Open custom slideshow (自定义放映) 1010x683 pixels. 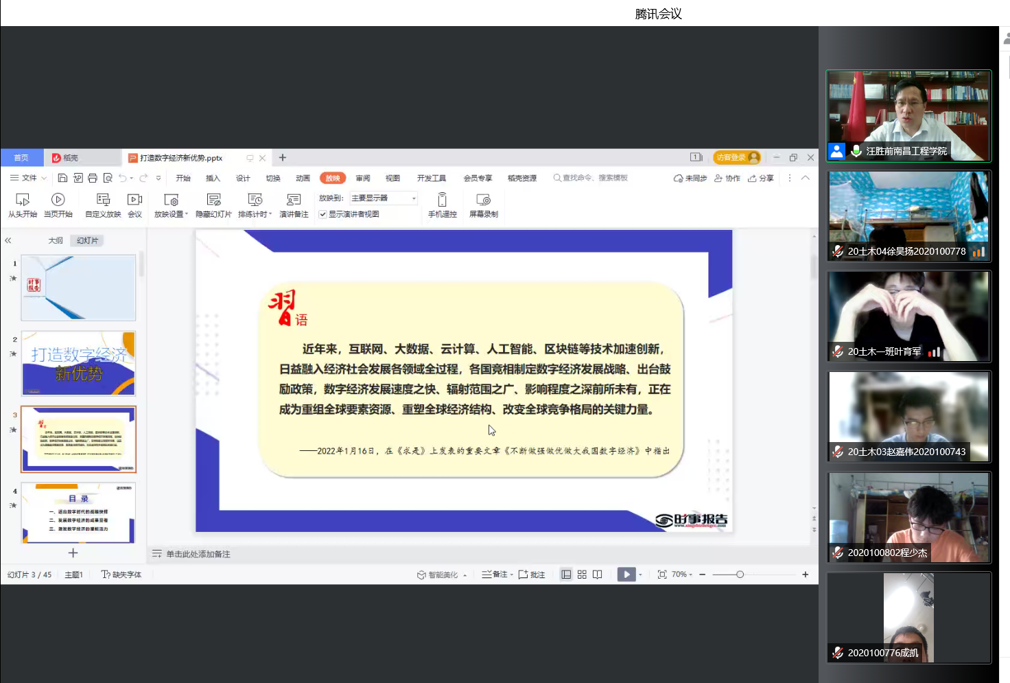point(103,205)
